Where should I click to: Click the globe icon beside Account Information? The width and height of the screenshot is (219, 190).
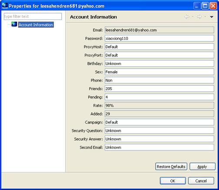tap(14, 24)
